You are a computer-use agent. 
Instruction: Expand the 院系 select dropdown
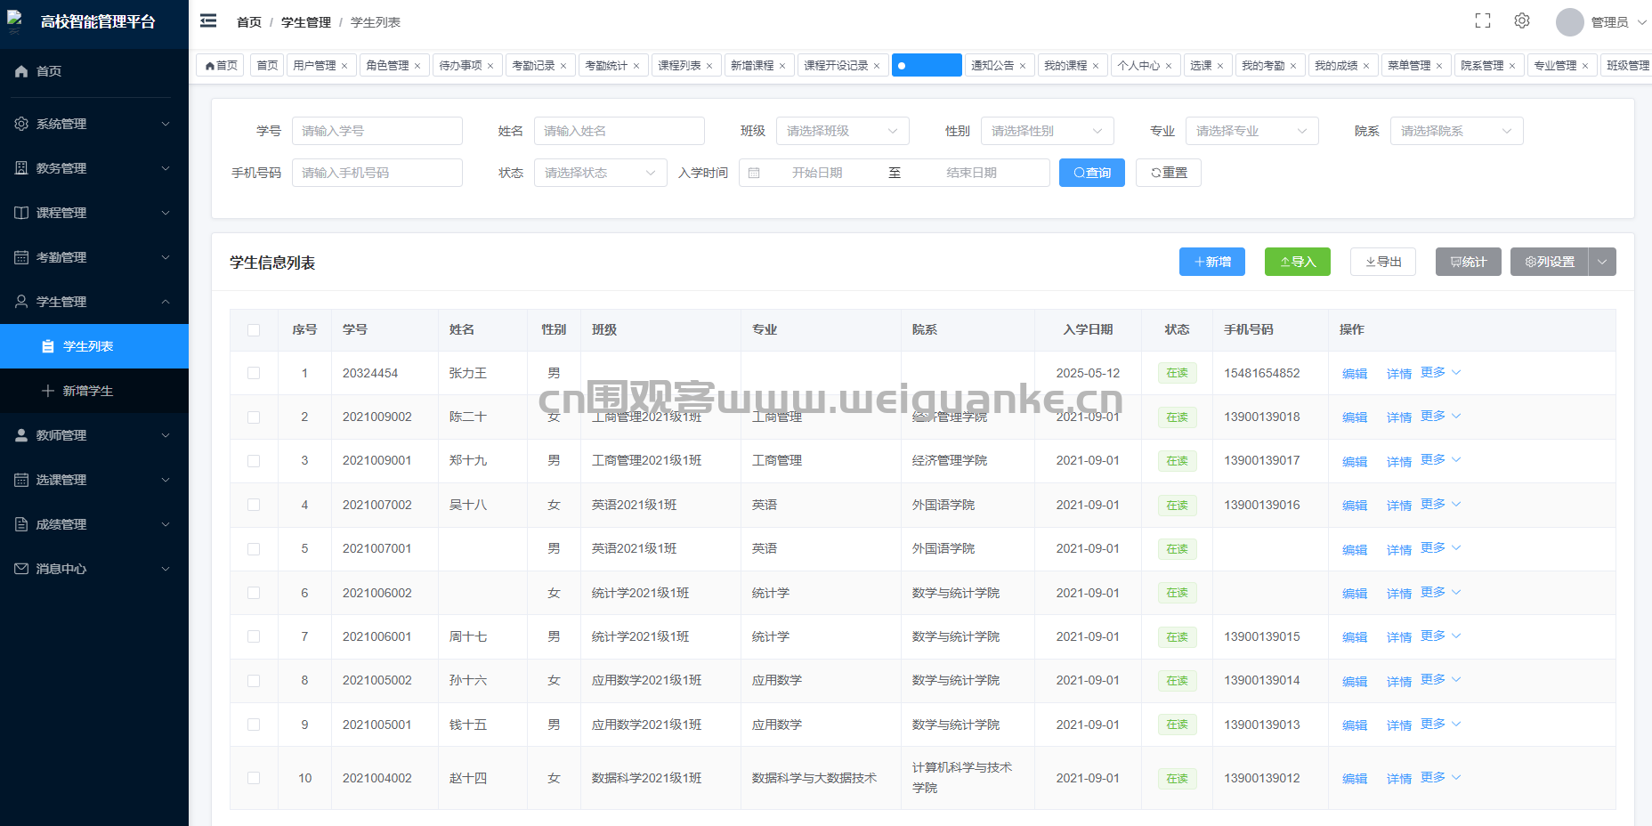pyautogui.click(x=1456, y=131)
